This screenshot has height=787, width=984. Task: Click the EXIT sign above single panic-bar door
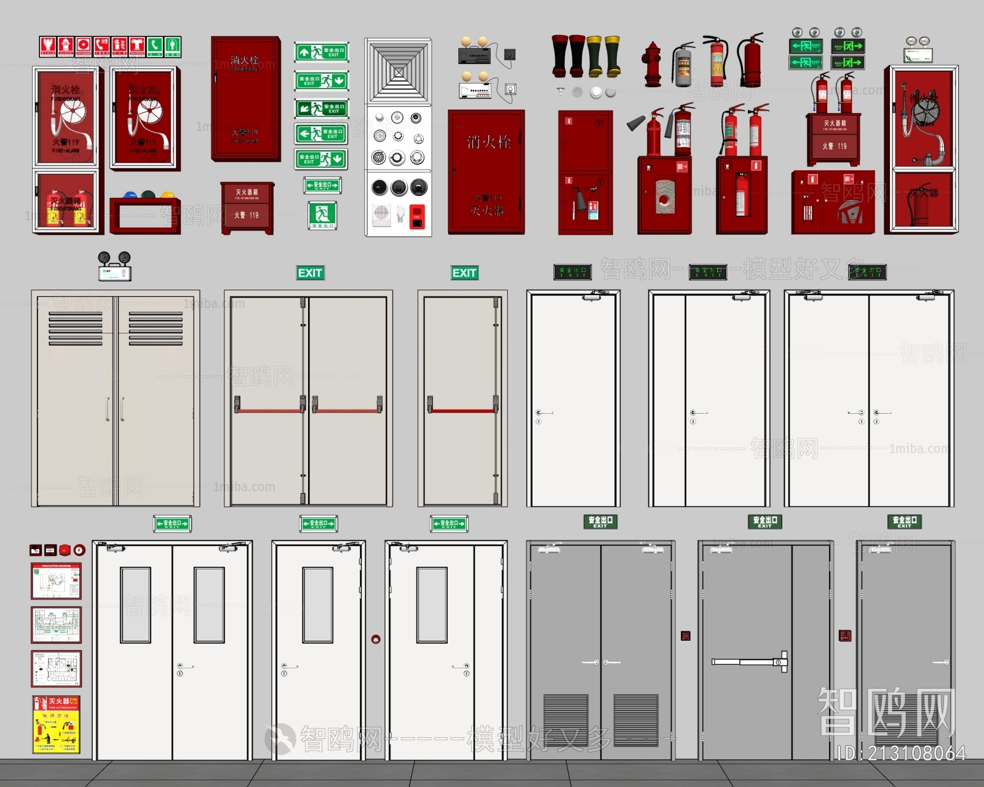point(464,273)
